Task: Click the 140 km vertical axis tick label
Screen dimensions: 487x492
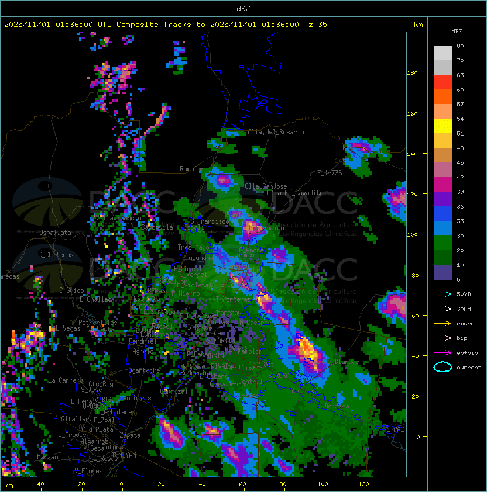Action: (412, 154)
